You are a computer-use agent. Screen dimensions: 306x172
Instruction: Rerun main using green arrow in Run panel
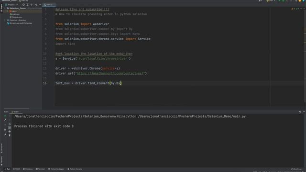coord(5,116)
